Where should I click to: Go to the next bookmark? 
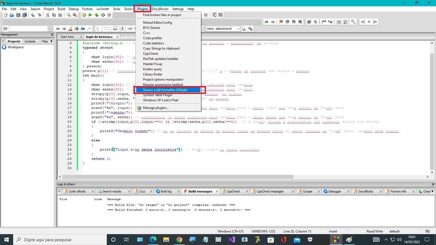point(294,22)
